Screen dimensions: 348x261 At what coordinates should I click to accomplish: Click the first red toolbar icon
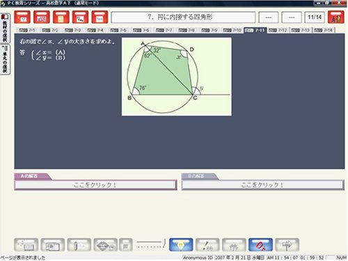click(22, 17)
